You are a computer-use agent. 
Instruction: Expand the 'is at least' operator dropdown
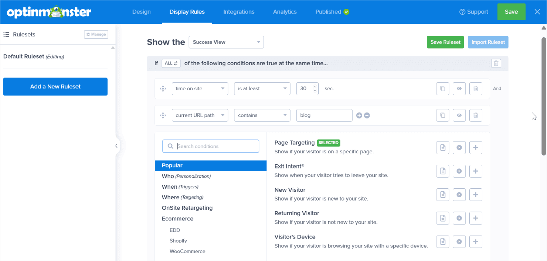262,88
